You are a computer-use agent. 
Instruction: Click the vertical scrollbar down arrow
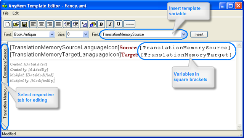click(239, 127)
